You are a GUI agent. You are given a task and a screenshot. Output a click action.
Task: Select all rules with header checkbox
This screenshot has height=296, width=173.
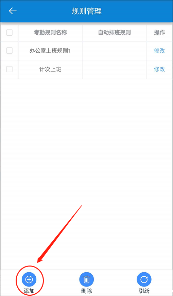[x=10, y=33]
